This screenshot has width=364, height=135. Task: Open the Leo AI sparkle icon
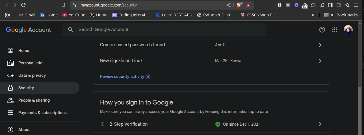tap(347, 5)
